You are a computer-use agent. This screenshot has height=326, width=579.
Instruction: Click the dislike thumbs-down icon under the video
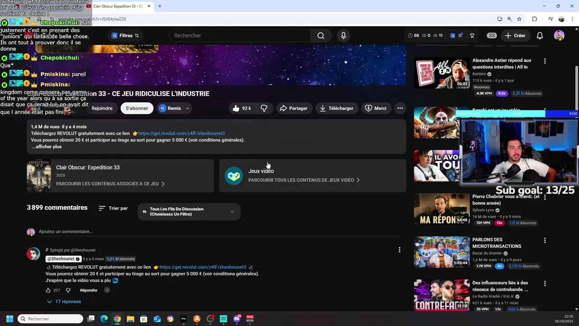(264, 108)
